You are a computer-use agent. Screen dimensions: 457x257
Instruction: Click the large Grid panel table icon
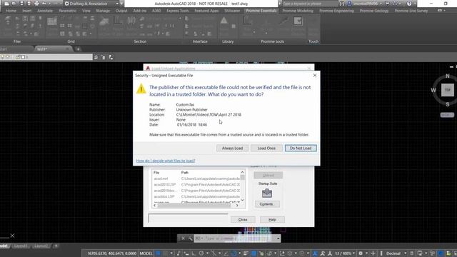tap(52, 21)
